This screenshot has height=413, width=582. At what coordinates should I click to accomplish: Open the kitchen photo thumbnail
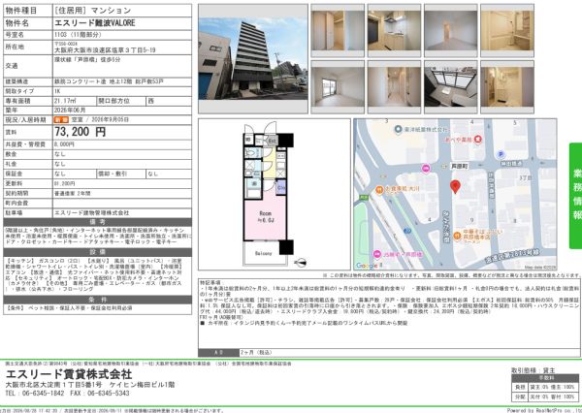pos(394,30)
